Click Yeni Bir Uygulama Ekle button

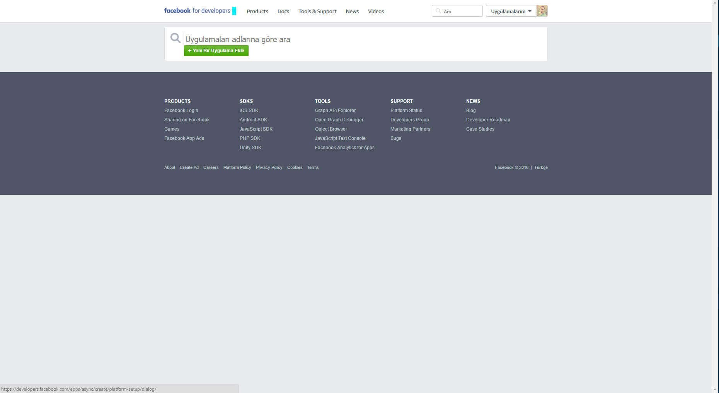(216, 51)
